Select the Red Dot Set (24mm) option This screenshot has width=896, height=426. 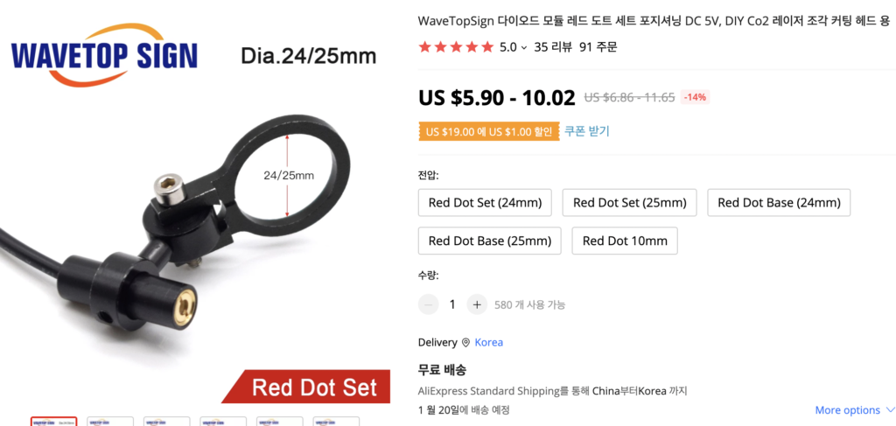[485, 203]
